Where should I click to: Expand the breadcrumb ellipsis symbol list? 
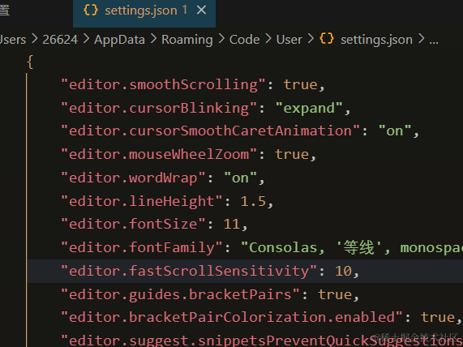tap(434, 41)
